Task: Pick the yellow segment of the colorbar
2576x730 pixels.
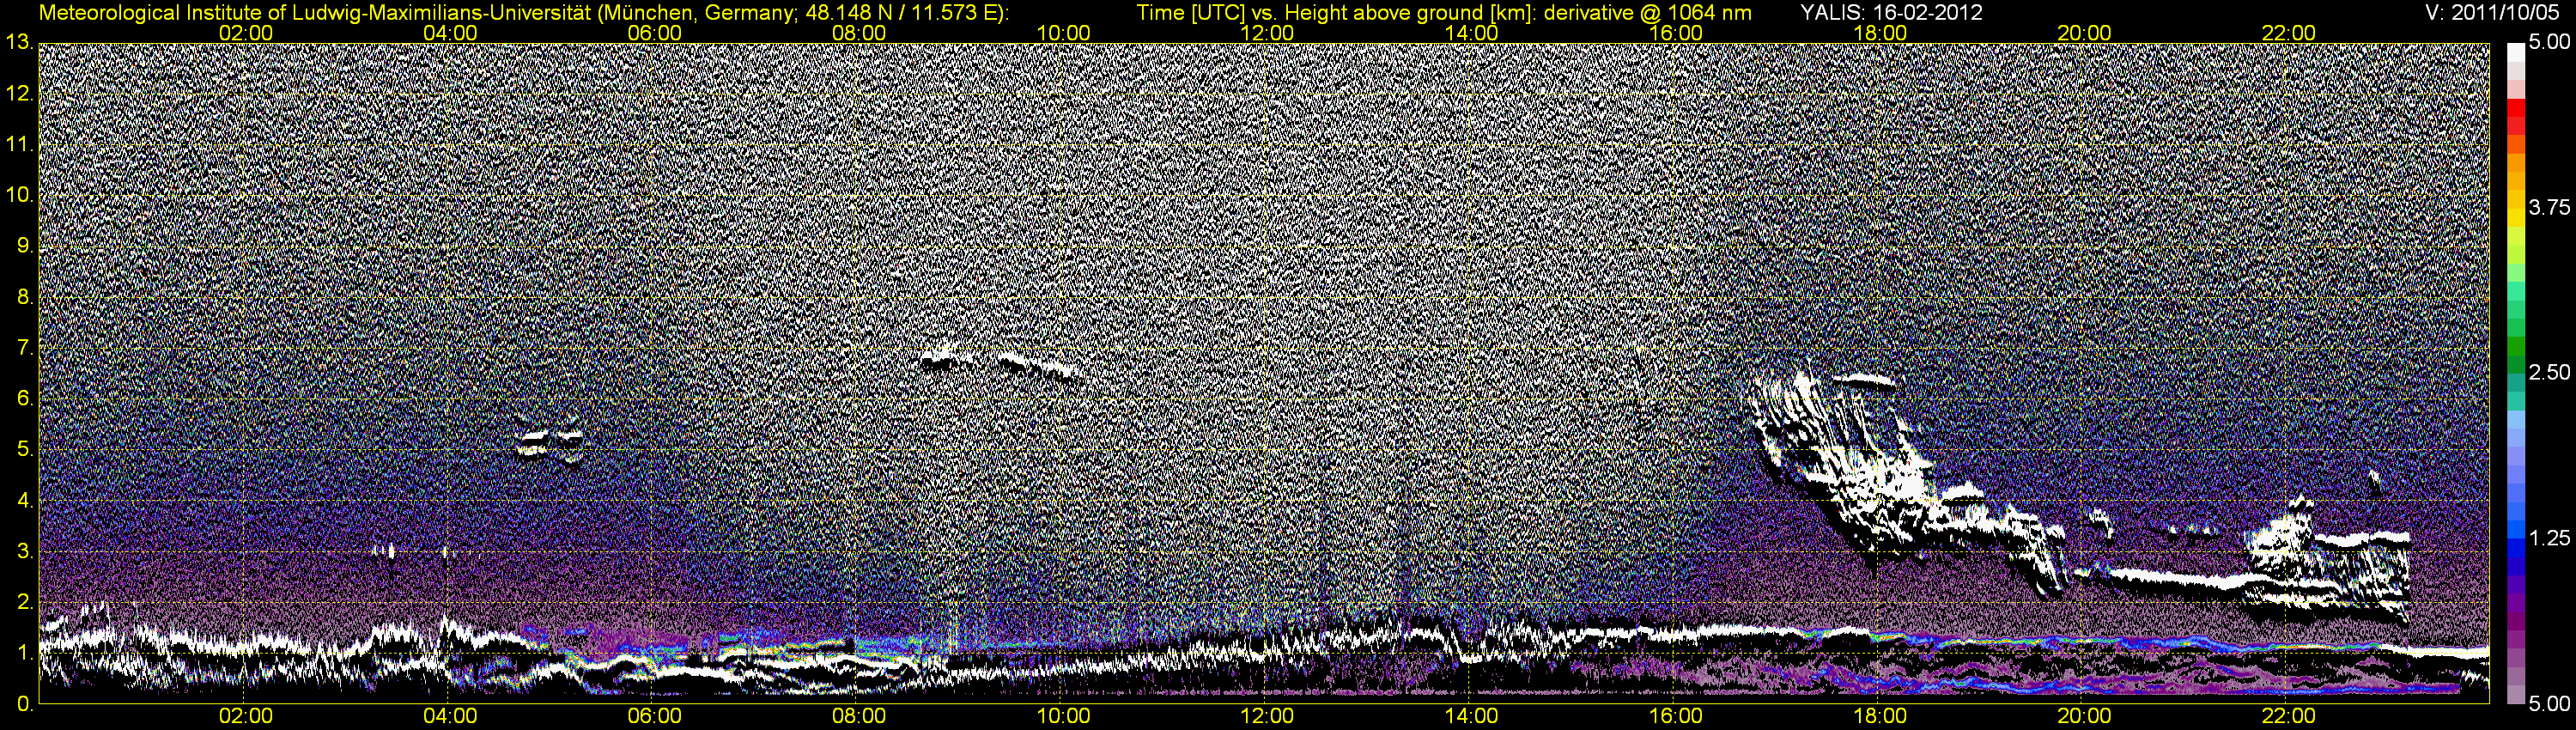Action: tap(2516, 220)
